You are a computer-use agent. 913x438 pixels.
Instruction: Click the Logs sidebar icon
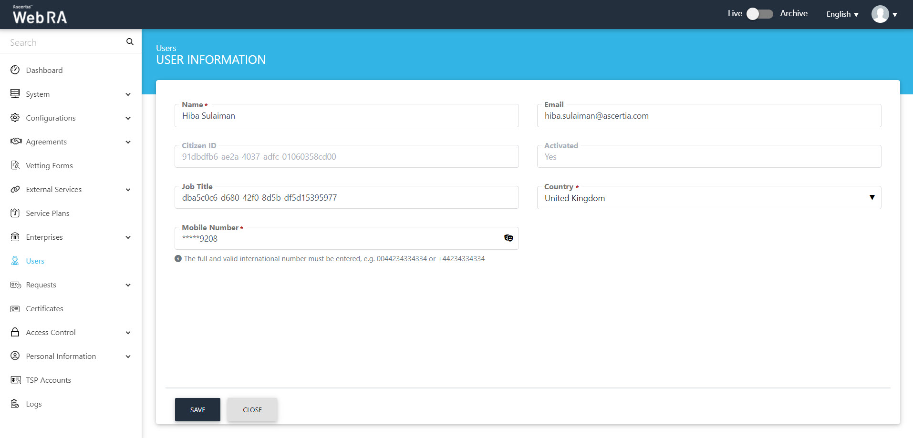15,404
